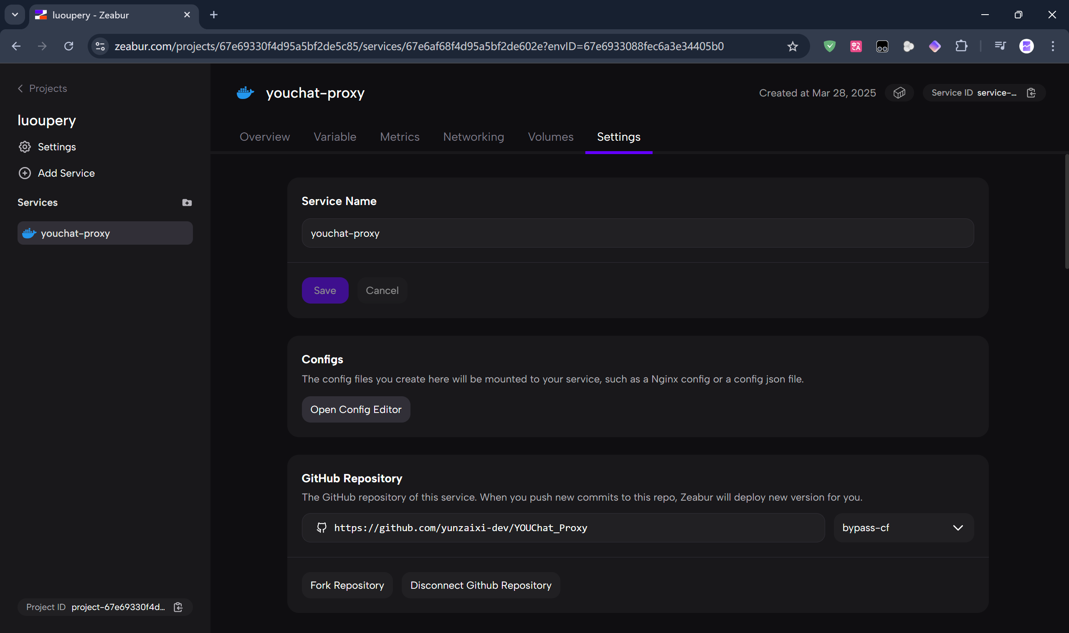Open the translate extension icon
Viewport: 1069px width, 633px height.
click(x=856, y=46)
